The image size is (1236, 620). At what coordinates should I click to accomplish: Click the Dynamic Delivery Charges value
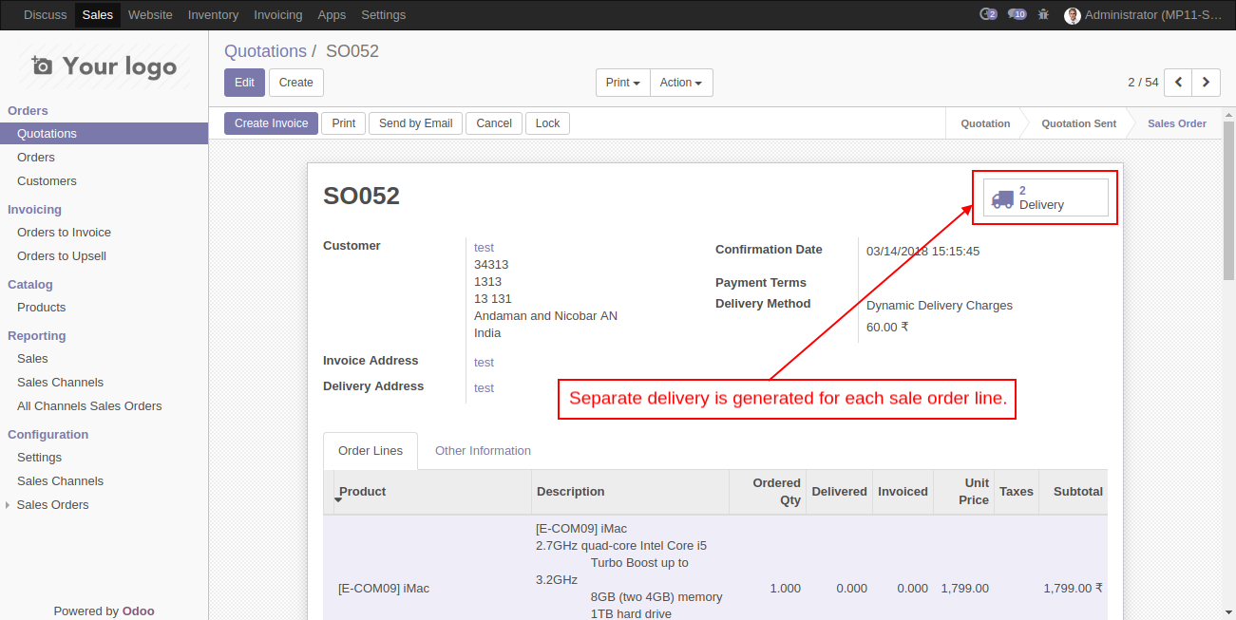tap(940, 306)
